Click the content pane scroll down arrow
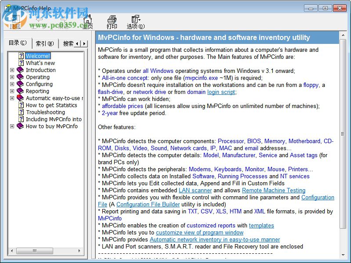Screen dimensions: 351x263 point(343,255)
